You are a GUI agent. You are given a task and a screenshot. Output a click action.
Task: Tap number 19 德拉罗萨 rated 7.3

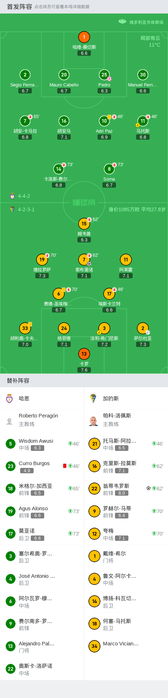42,260
